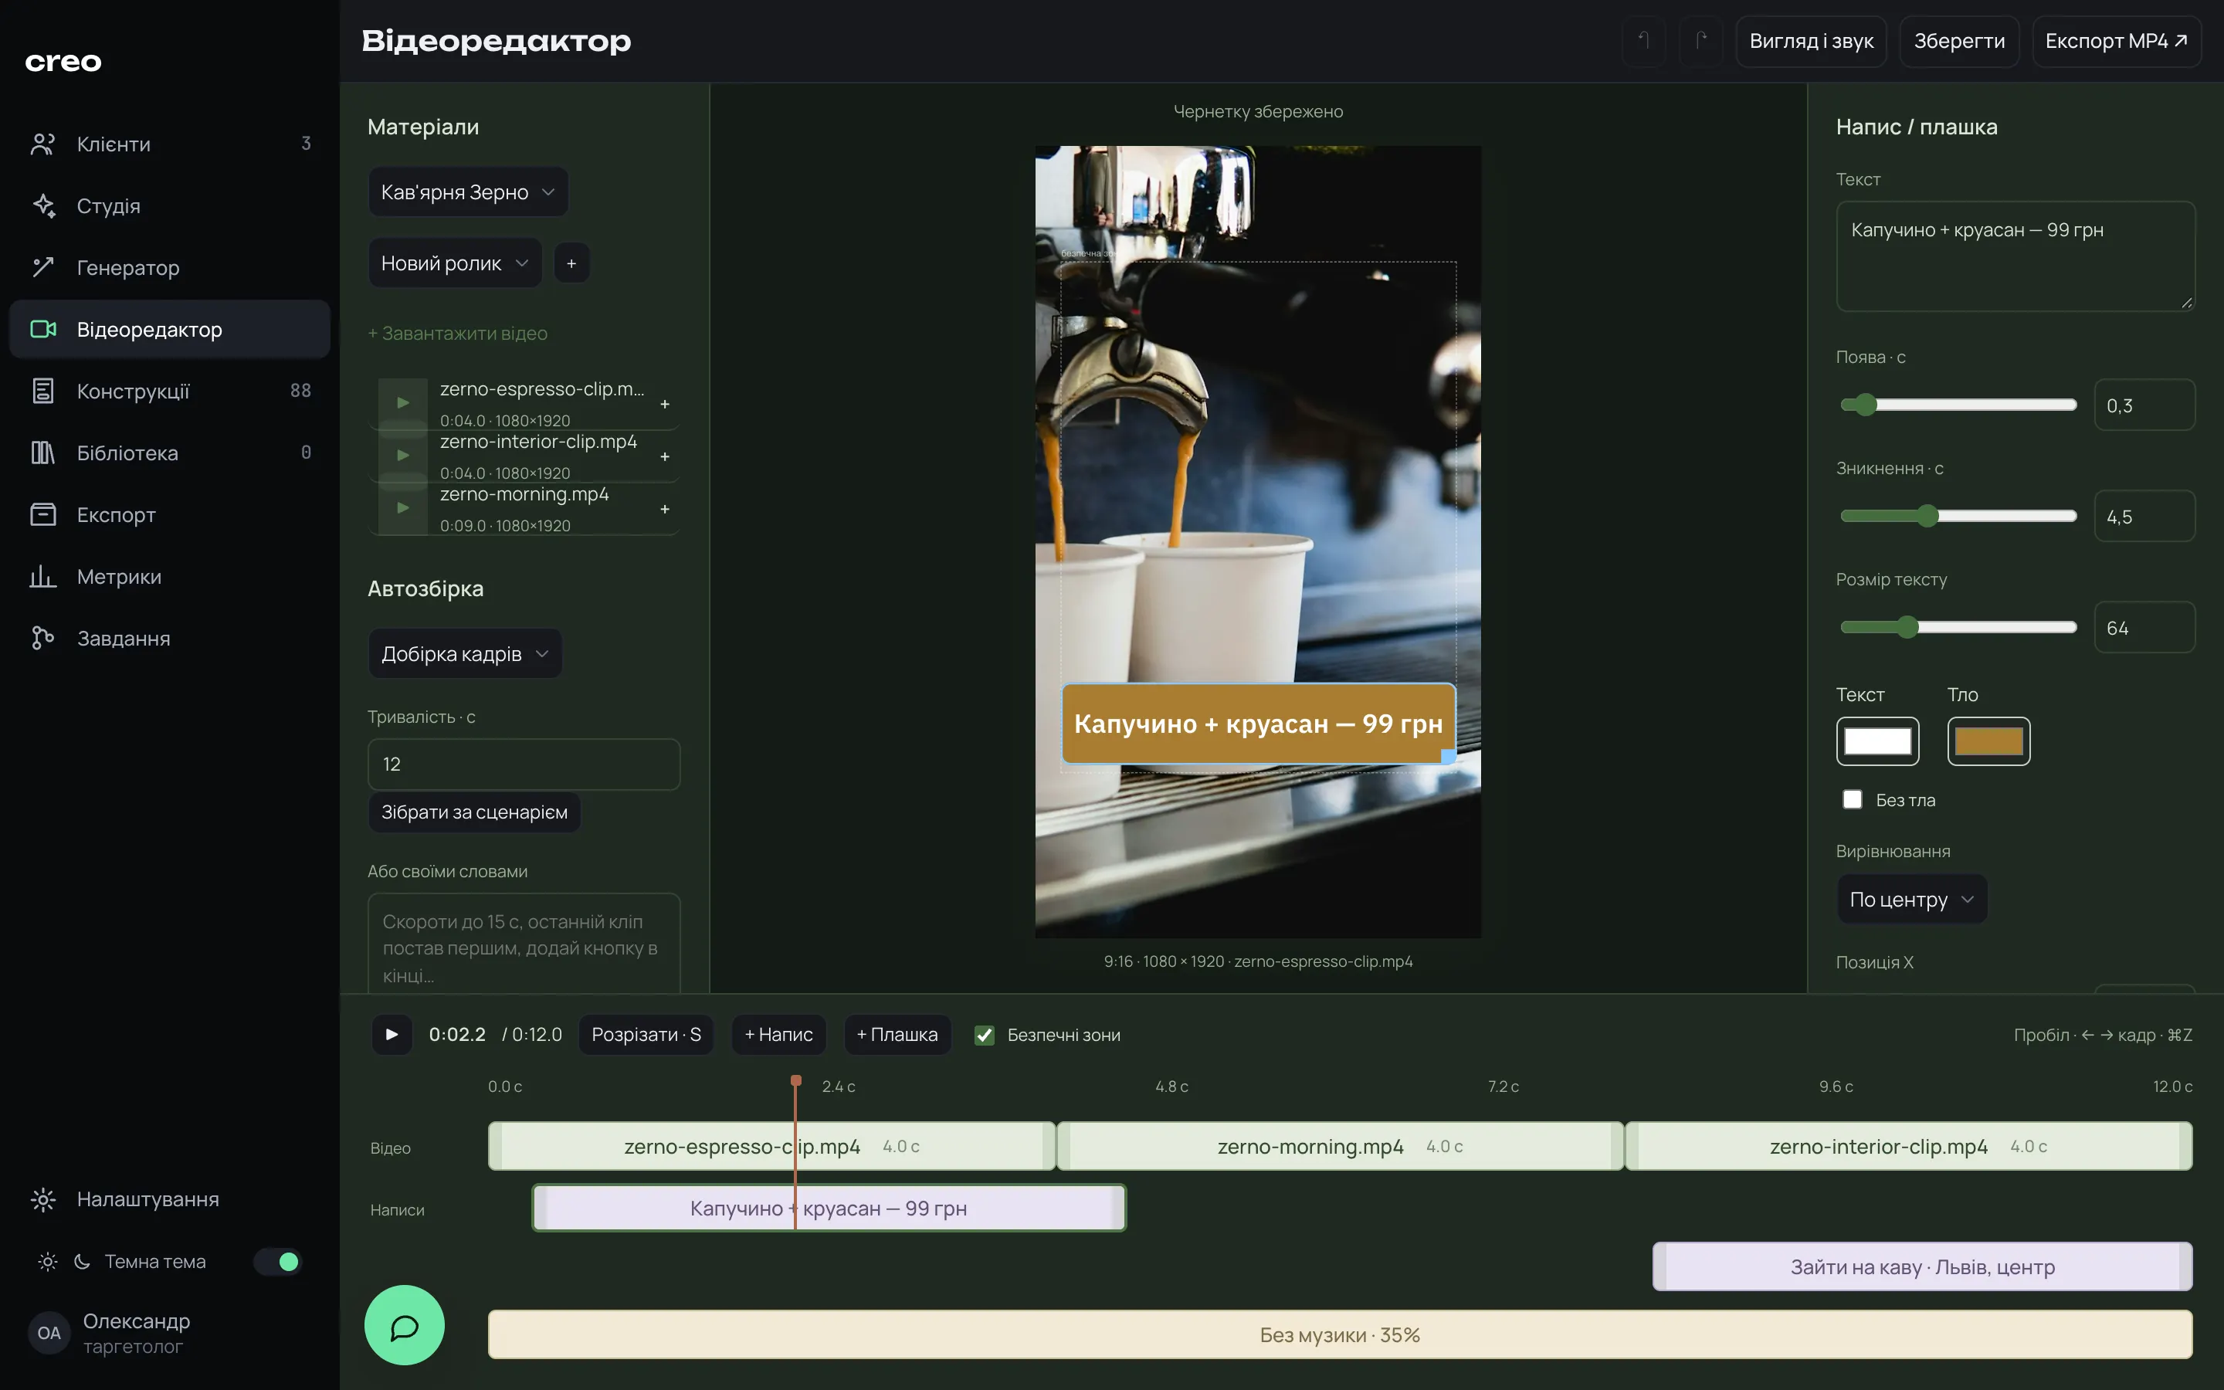Toggle the Темна тема switch
Screen dimensions: 2224x1390
click(279, 1261)
